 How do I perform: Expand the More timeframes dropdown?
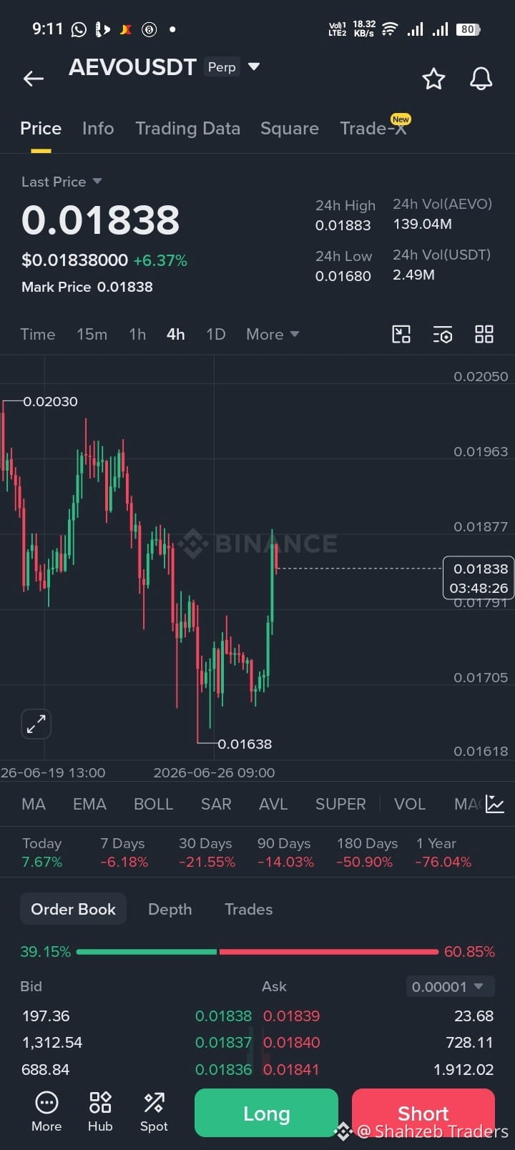click(x=273, y=334)
